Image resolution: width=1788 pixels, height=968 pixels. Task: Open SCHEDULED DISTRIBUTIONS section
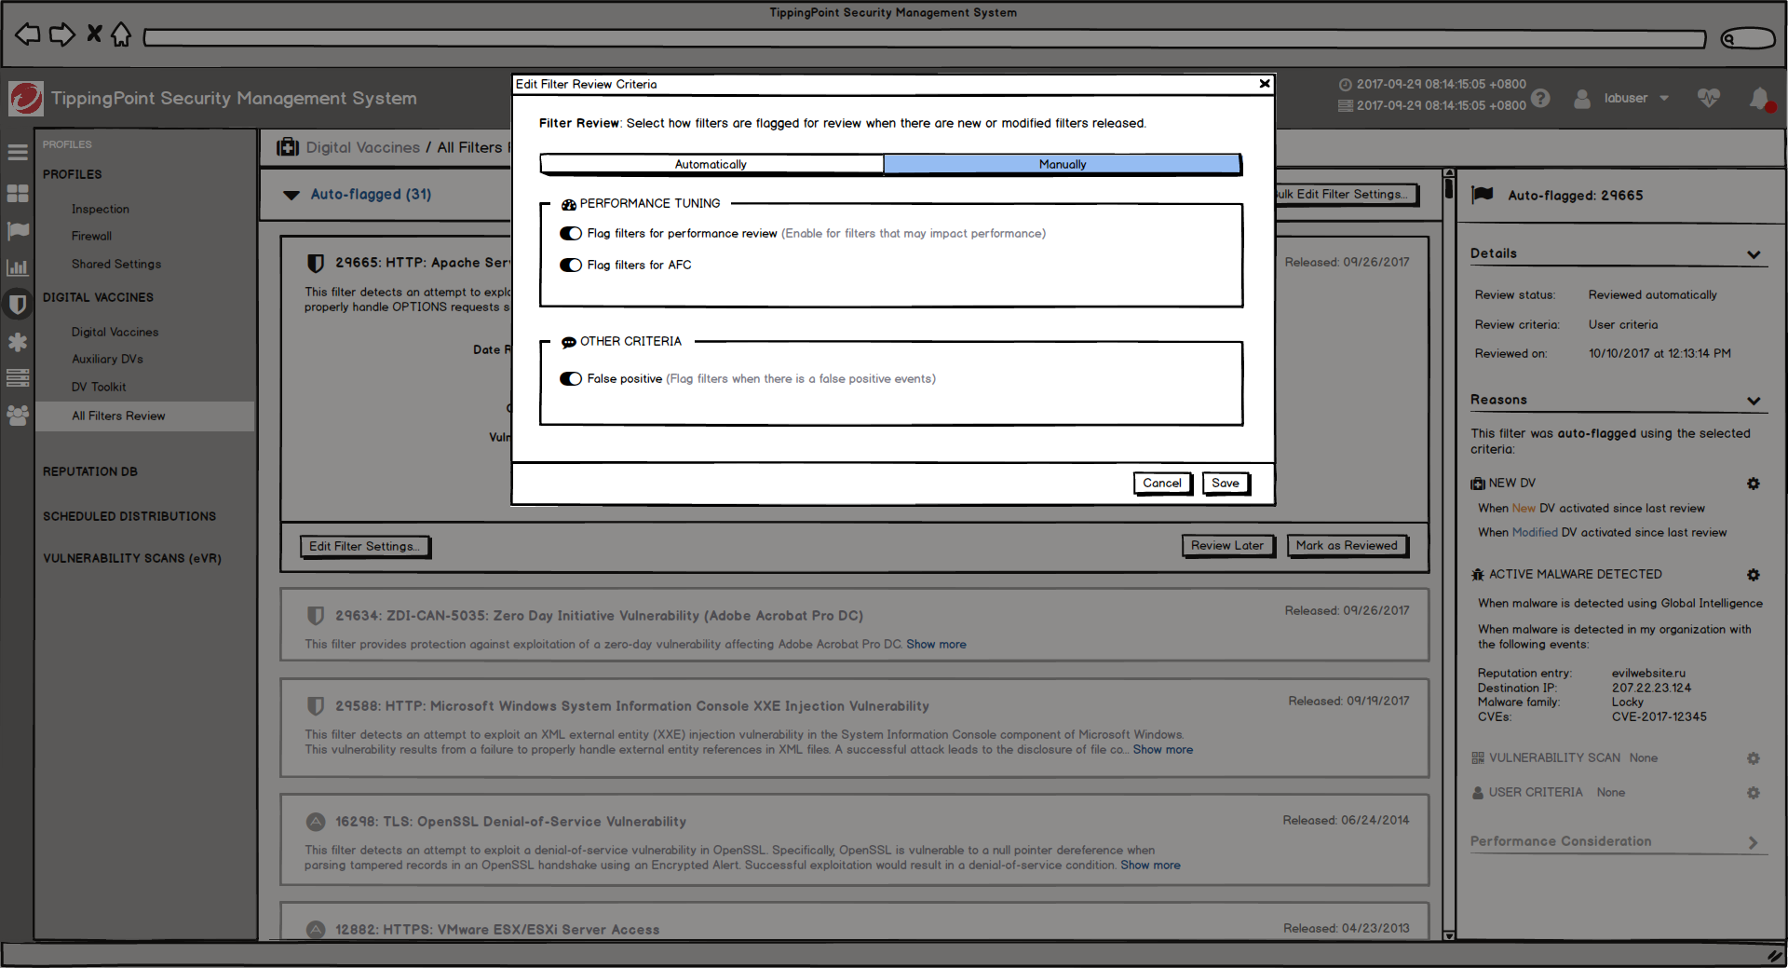coord(129,517)
